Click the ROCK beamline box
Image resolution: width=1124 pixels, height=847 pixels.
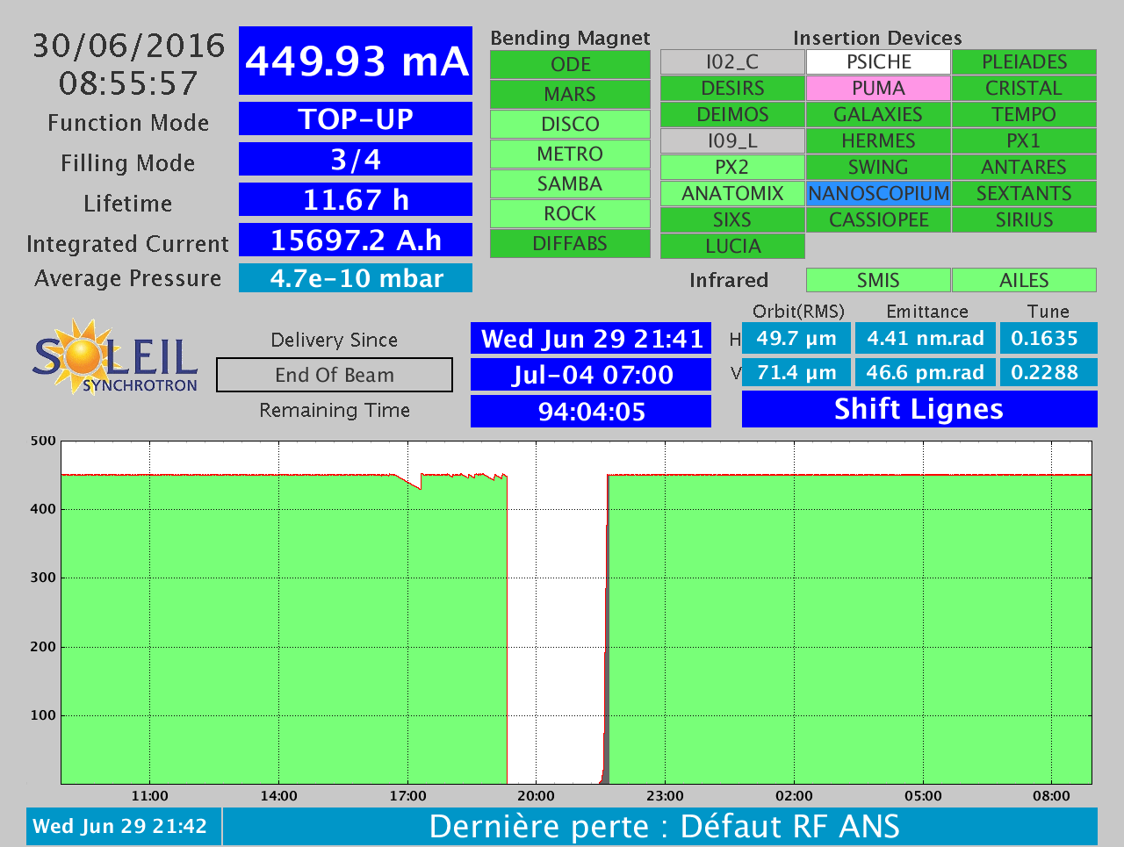coord(570,213)
